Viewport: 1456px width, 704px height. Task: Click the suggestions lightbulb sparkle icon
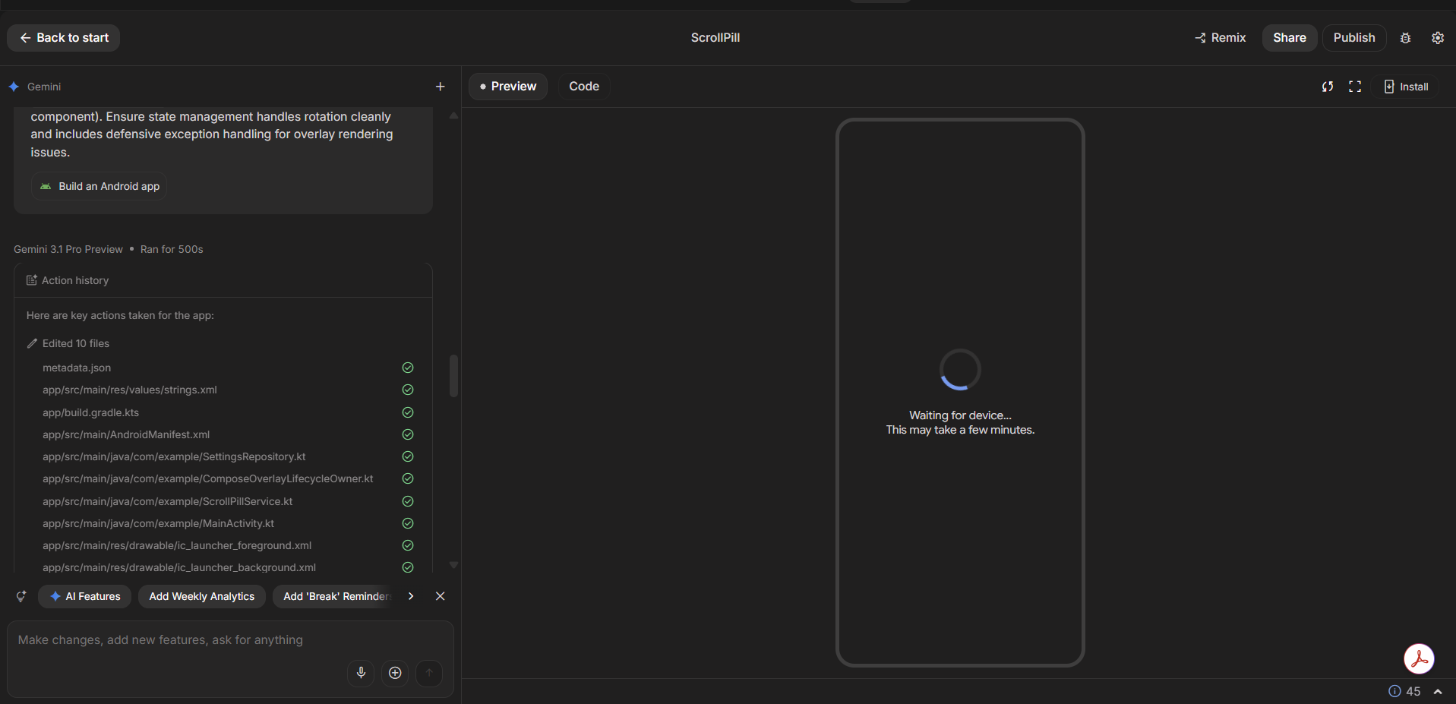(21, 596)
